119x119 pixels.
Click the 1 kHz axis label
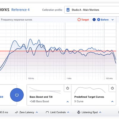(69, 79)
